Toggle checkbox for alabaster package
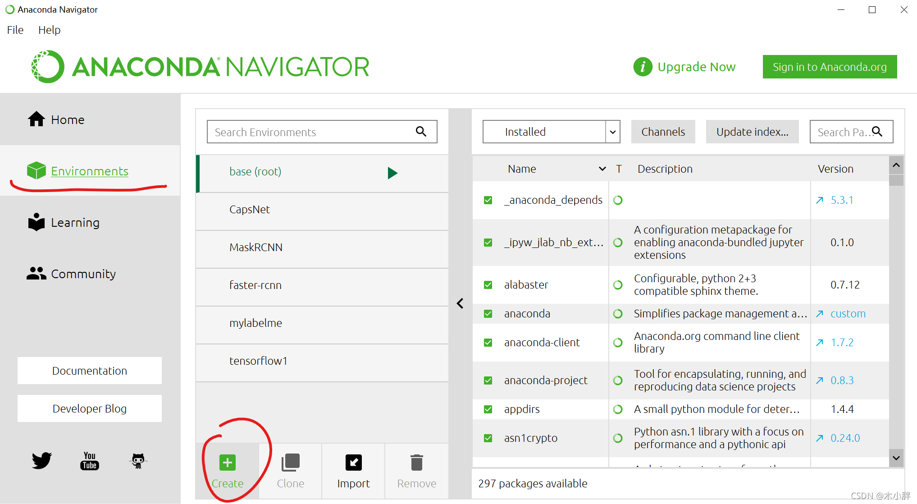 point(489,284)
